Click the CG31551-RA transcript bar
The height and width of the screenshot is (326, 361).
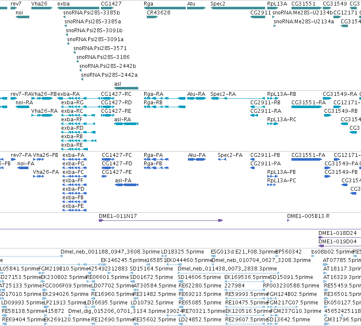point(307,107)
